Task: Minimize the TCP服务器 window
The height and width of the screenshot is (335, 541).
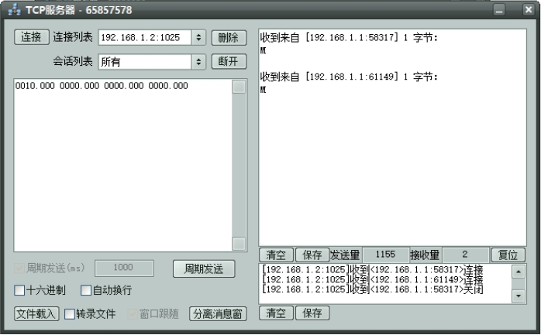Action: pyautogui.click(x=499, y=9)
